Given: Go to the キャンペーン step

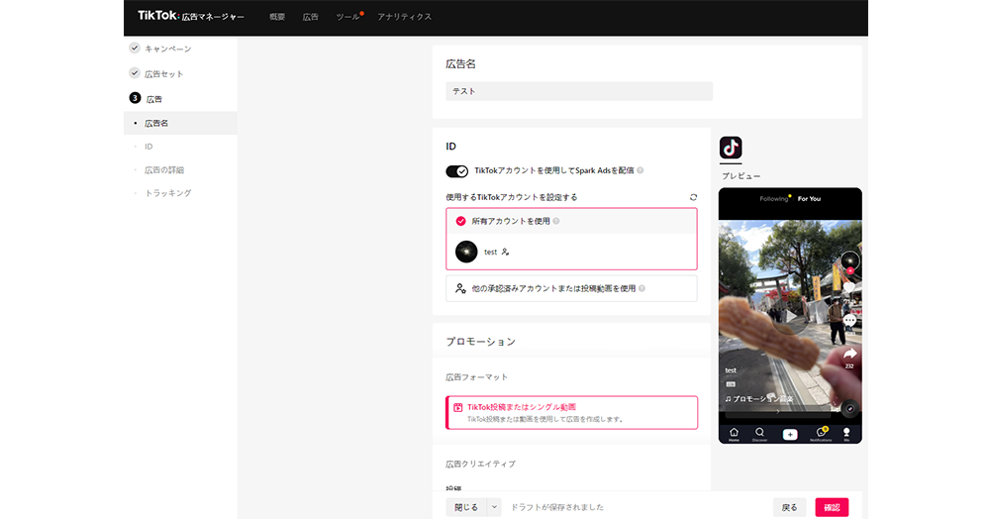Looking at the screenshot, I should (168, 49).
